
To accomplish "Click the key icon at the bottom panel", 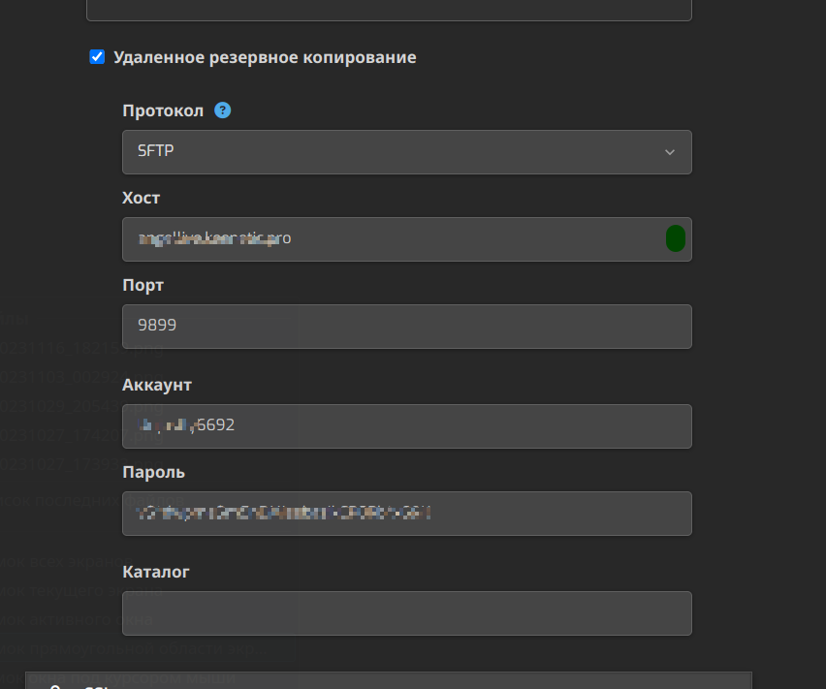I will pyautogui.click(x=55, y=686).
